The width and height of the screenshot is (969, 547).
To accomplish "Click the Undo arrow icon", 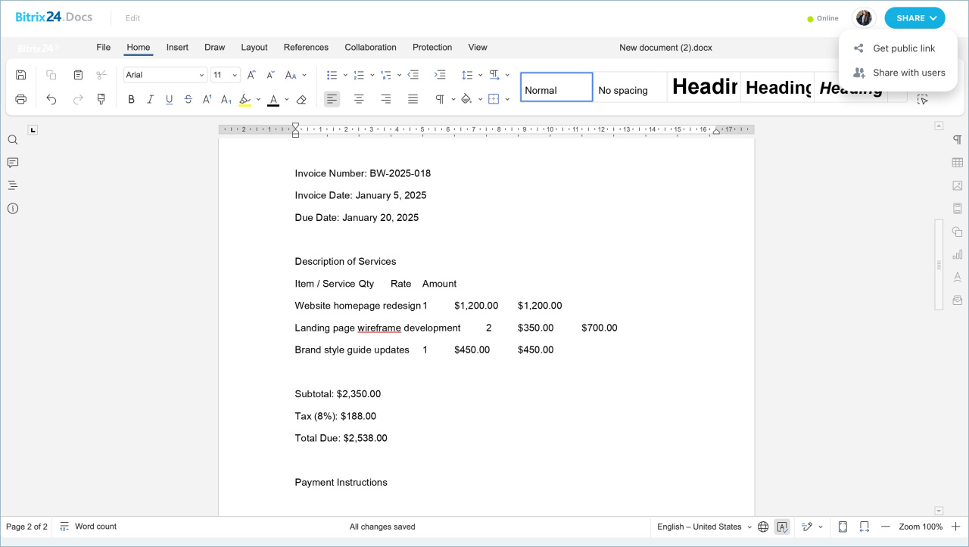I will (x=51, y=99).
